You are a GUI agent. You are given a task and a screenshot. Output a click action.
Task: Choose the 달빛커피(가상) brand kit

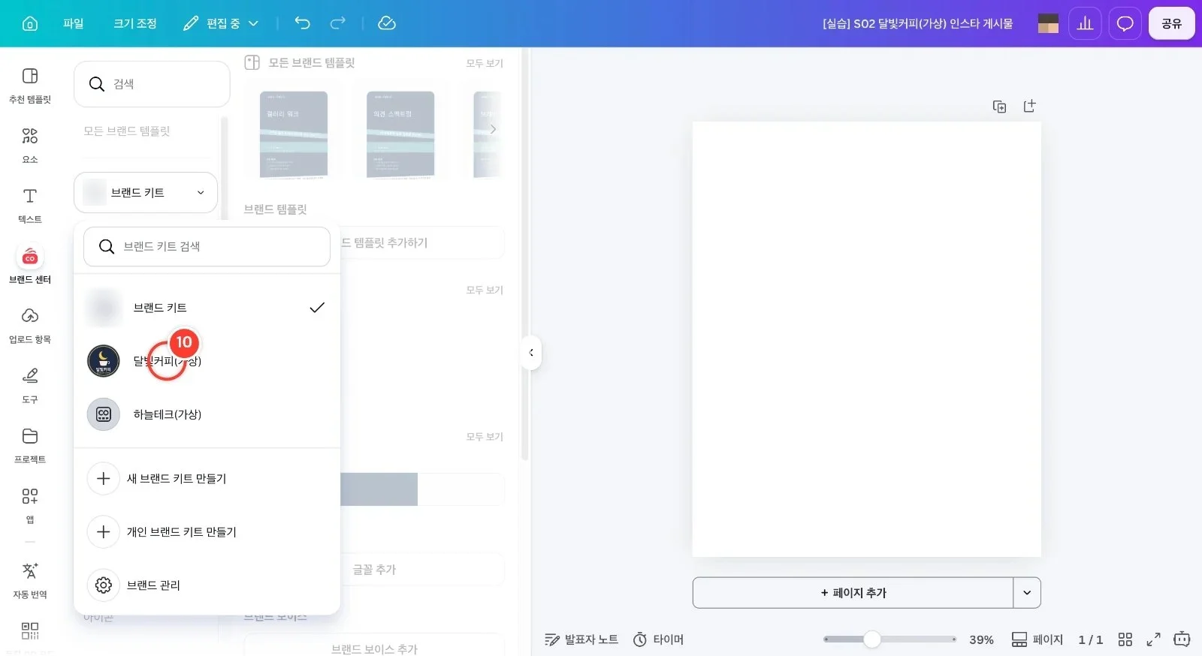point(207,361)
